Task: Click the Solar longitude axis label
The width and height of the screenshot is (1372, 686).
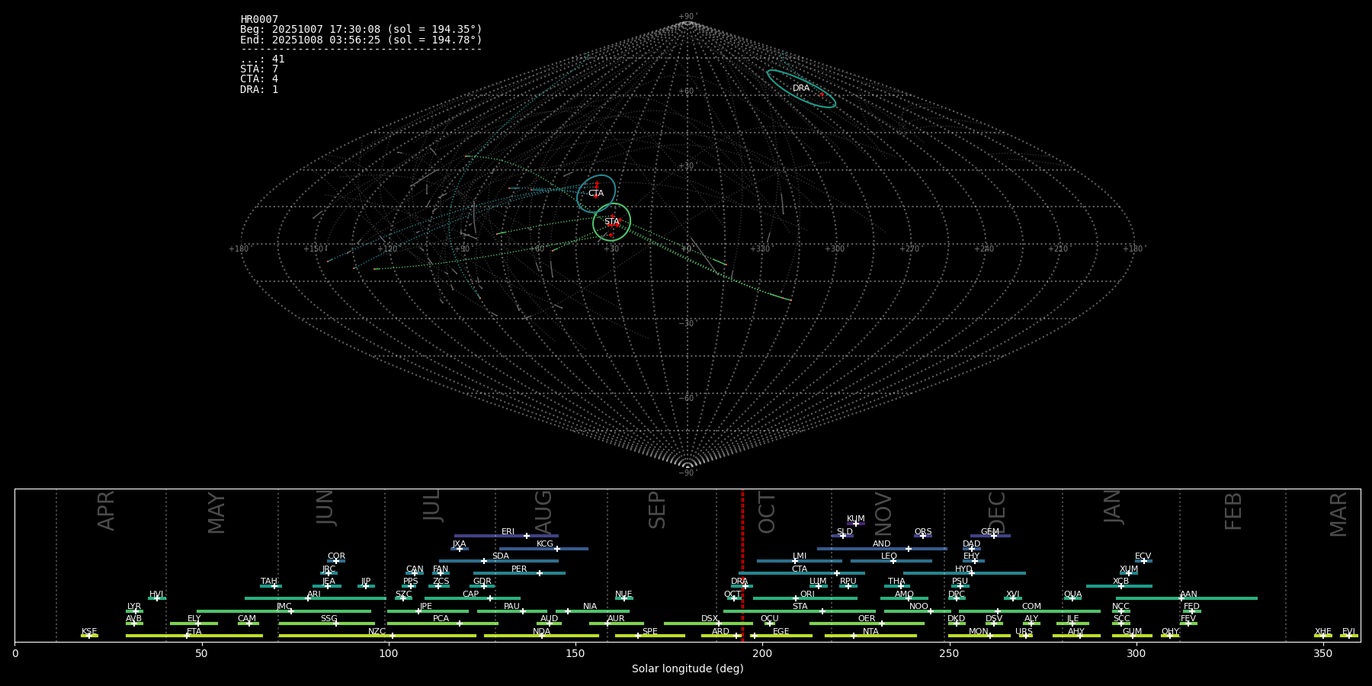Action: point(687,669)
